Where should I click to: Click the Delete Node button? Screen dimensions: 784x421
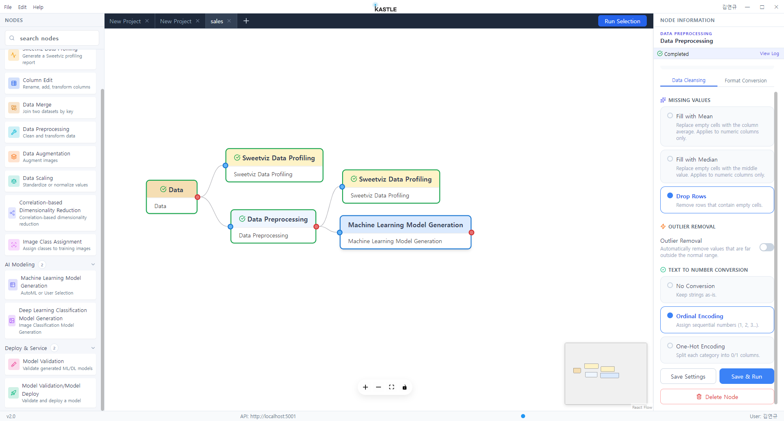pyautogui.click(x=717, y=397)
